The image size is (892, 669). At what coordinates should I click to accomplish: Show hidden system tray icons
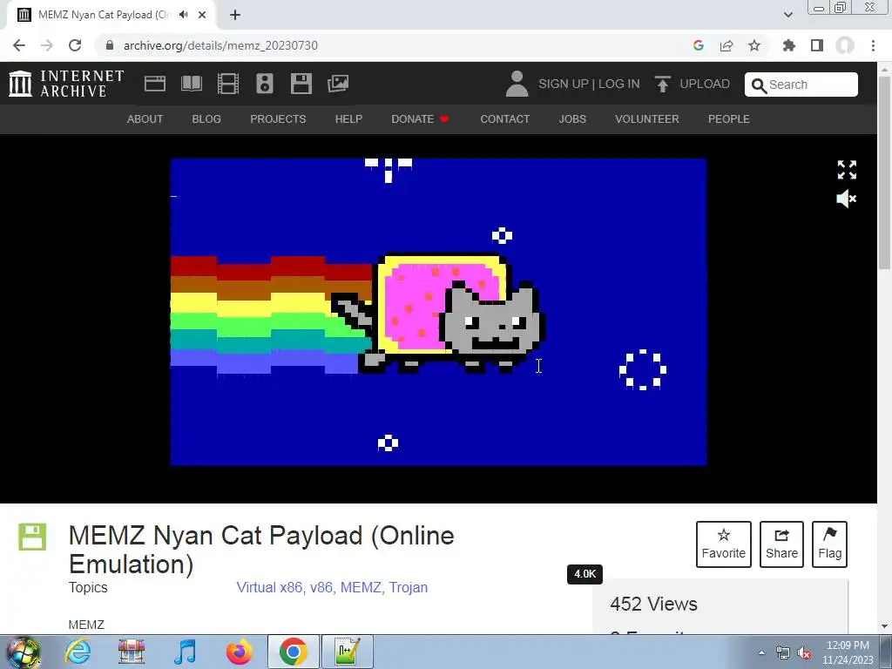[x=761, y=652]
